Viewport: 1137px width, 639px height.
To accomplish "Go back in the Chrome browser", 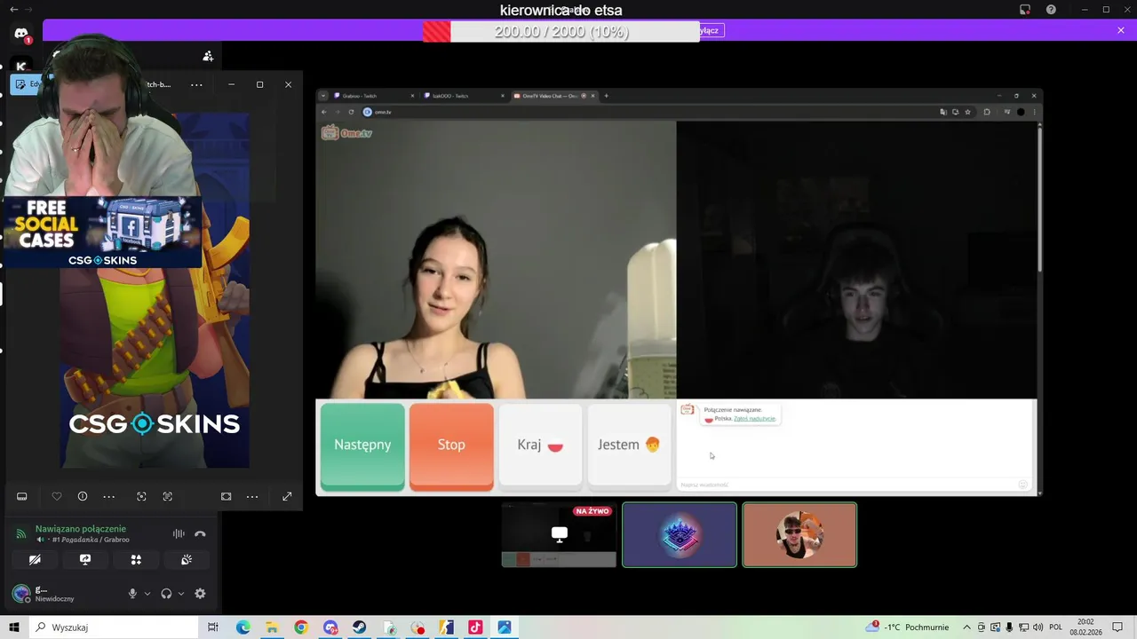I will (x=323, y=112).
